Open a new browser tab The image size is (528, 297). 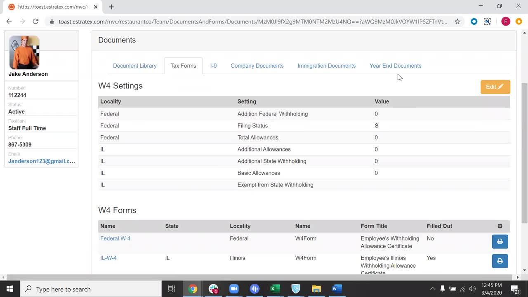click(111, 7)
